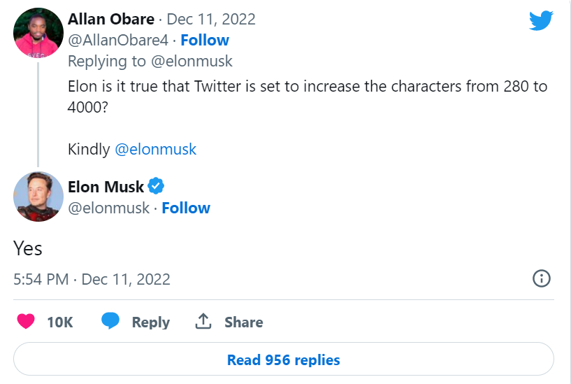Click the Dec 11, 2022 date by Allan Obare
The image size is (571, 384).
click(x=211, y=19)
